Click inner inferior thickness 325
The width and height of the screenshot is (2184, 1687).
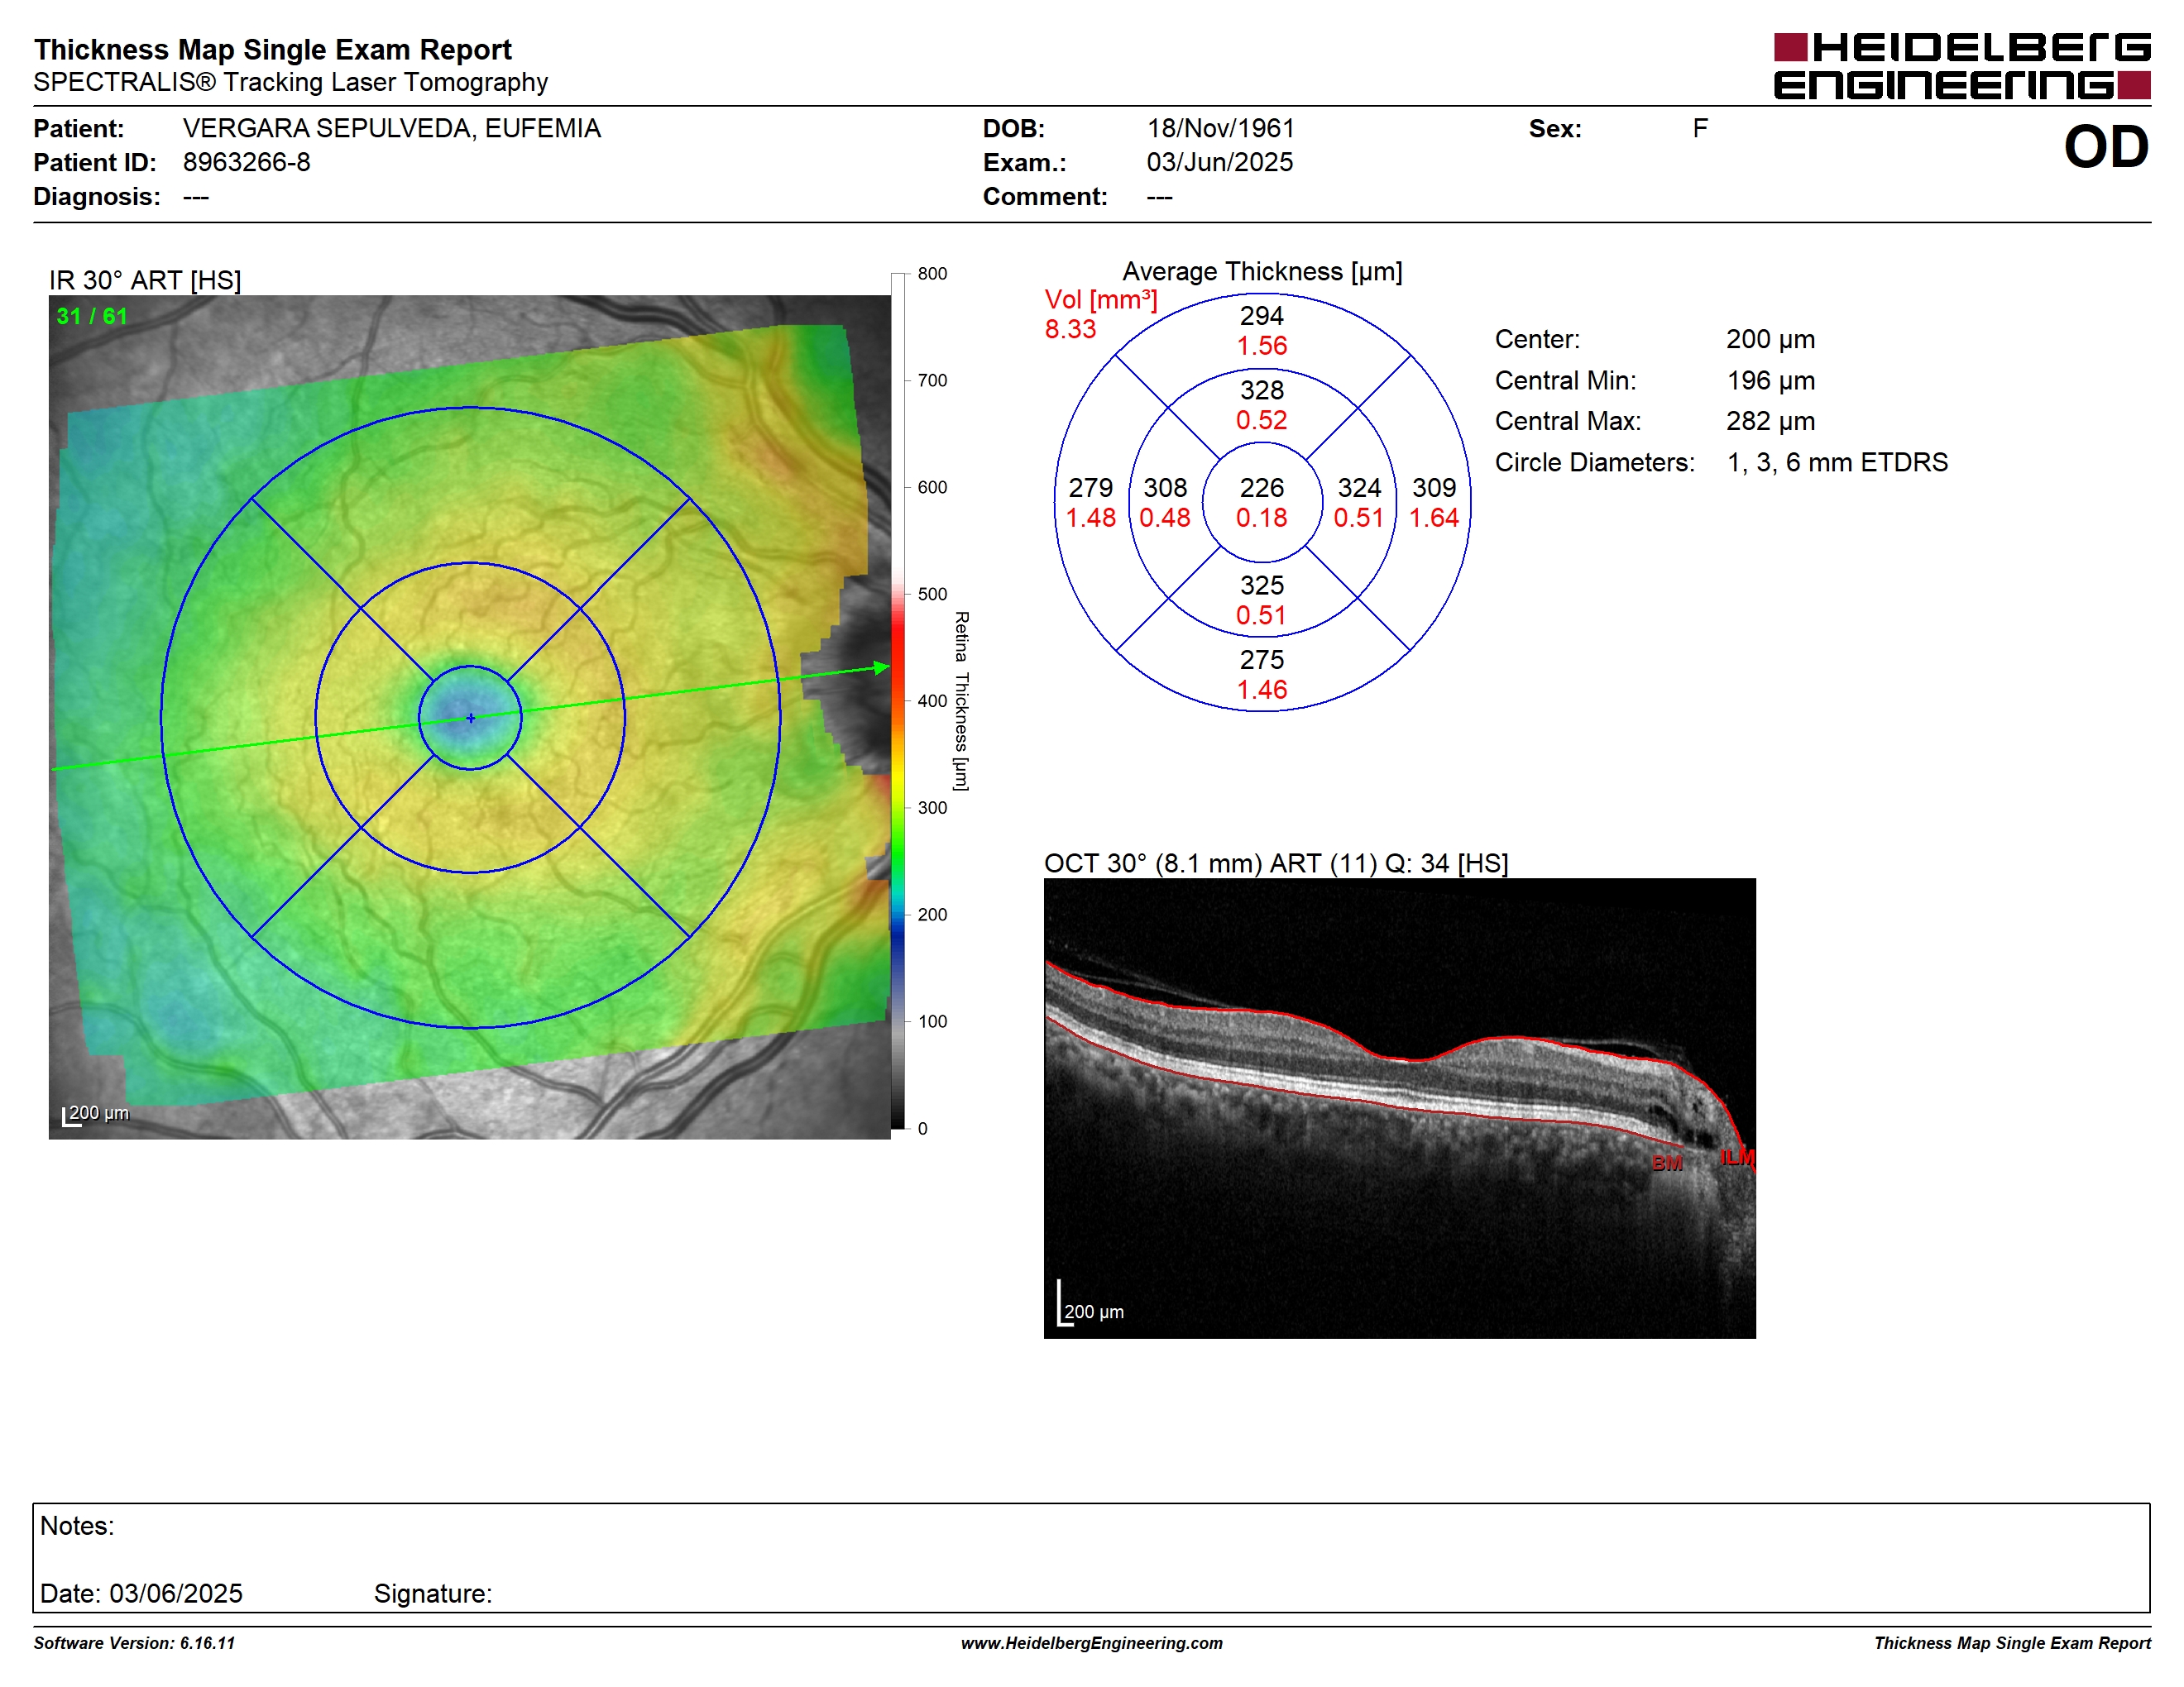(1262, 585)
